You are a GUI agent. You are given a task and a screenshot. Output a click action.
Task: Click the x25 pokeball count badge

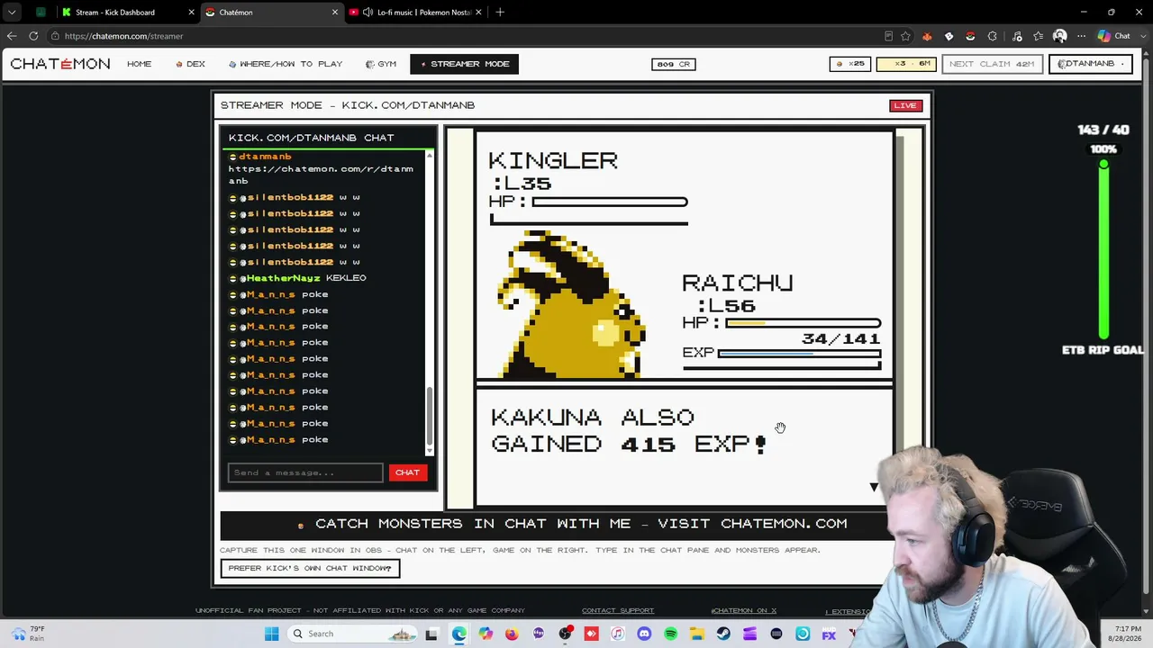850,64
